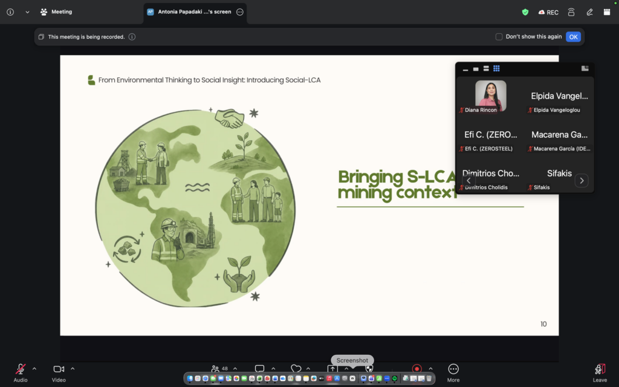Open the More options menu

point(453,372)
